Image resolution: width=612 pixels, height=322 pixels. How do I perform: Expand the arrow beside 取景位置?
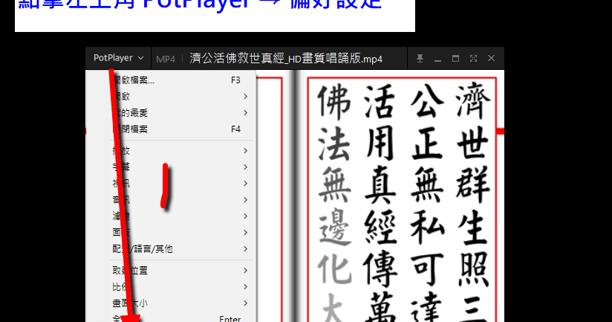click(246, 271)
